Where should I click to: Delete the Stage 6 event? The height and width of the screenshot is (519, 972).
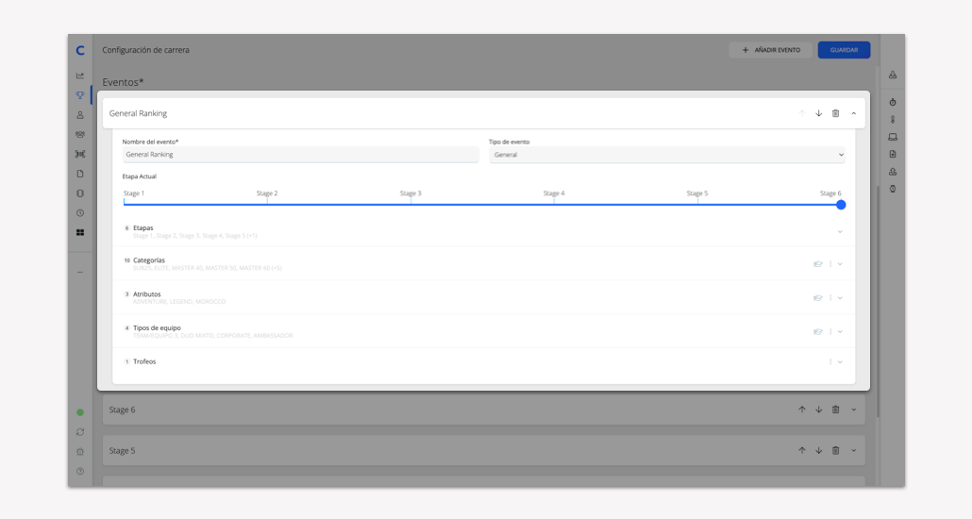pos(835,410)
